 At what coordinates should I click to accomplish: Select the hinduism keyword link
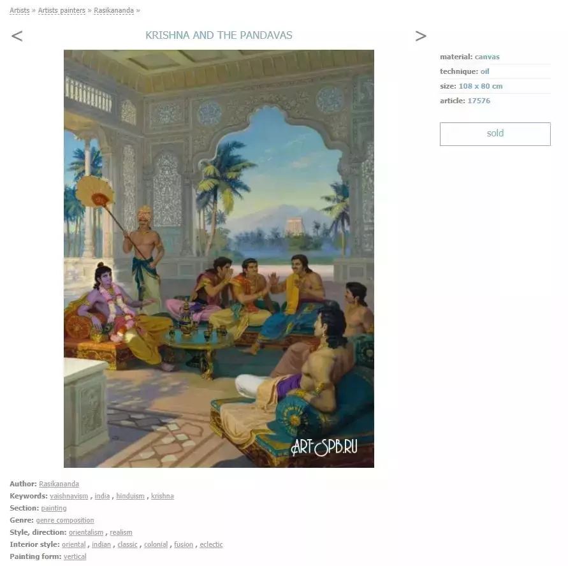point(130,496)
